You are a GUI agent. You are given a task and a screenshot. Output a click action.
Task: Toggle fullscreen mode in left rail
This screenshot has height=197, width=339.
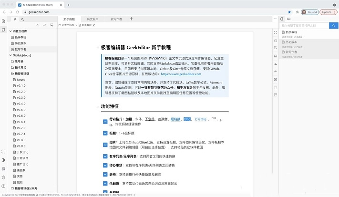[x=3, y=151]
